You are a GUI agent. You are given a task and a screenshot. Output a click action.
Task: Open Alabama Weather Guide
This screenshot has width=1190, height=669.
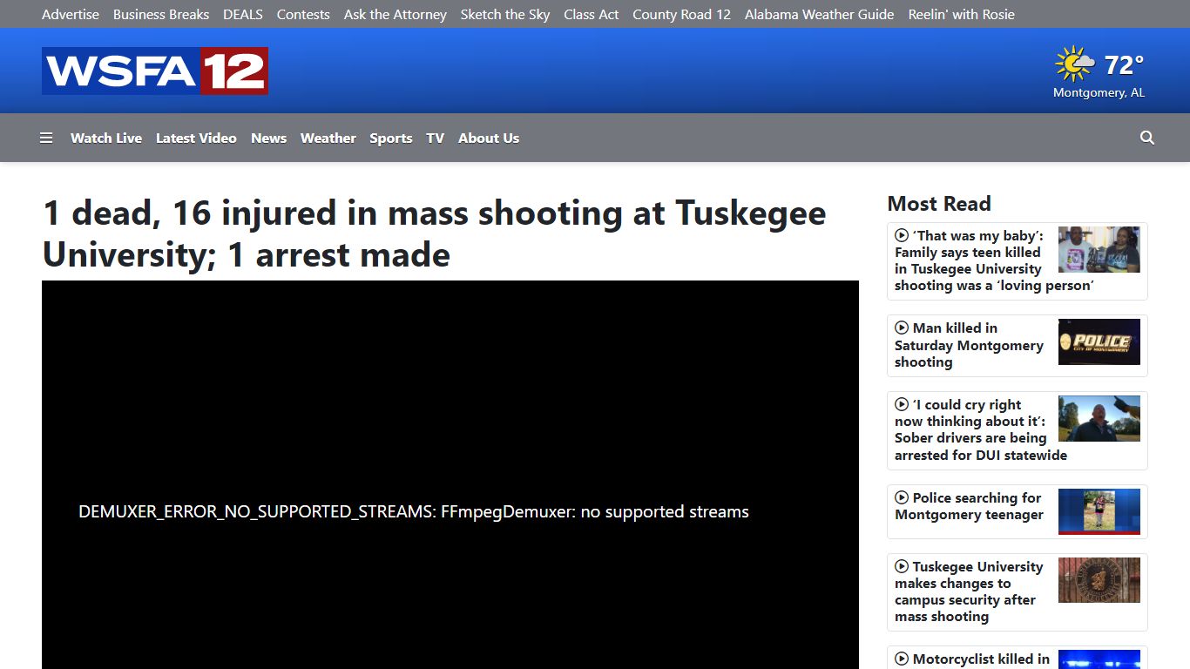click(x=820, y=14)
